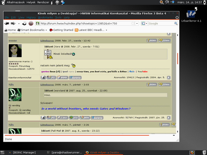Open the Bookmarks menu
The height and width of the screenshot is (155, 207).
(x=45, y=17)
